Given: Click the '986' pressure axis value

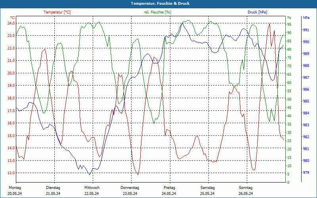Looking at the screenshot, I should [306, 89].
